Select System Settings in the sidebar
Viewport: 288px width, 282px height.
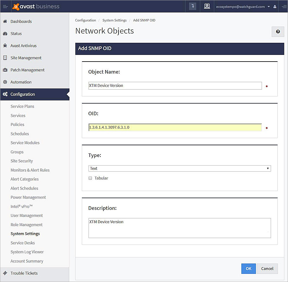pos(25,233)
